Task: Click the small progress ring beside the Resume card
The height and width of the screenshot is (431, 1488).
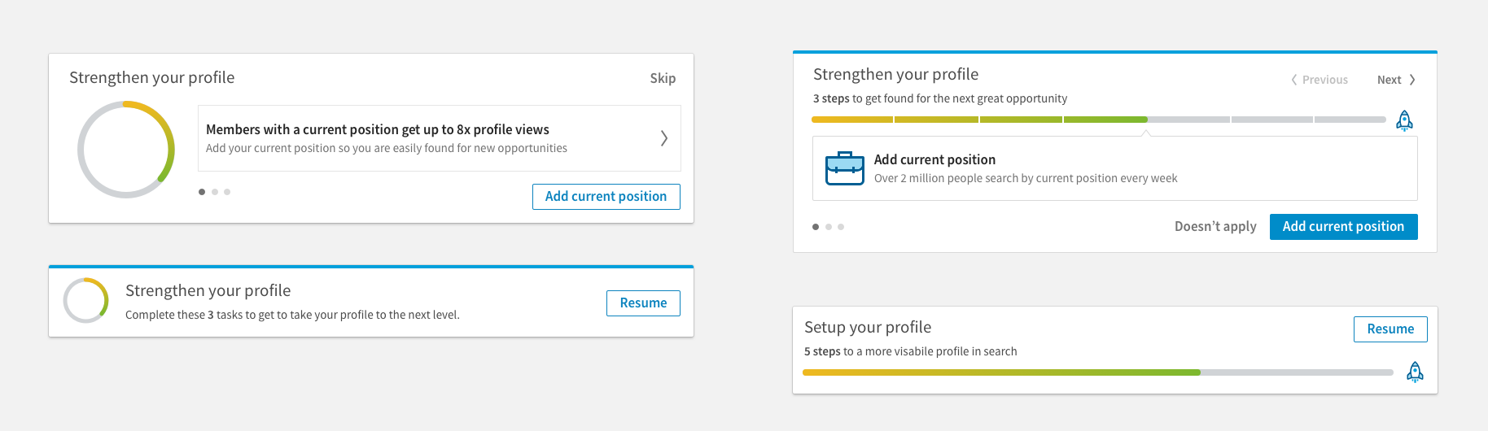Action: pyautogui.click(x=86, y=300)
